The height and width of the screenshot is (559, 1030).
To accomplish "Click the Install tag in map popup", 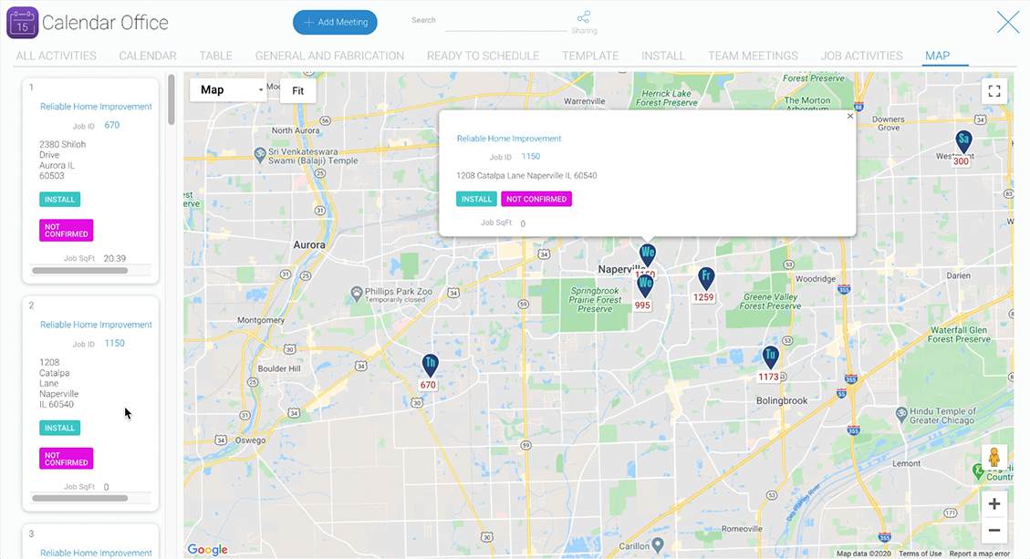I will pos(476,199).
